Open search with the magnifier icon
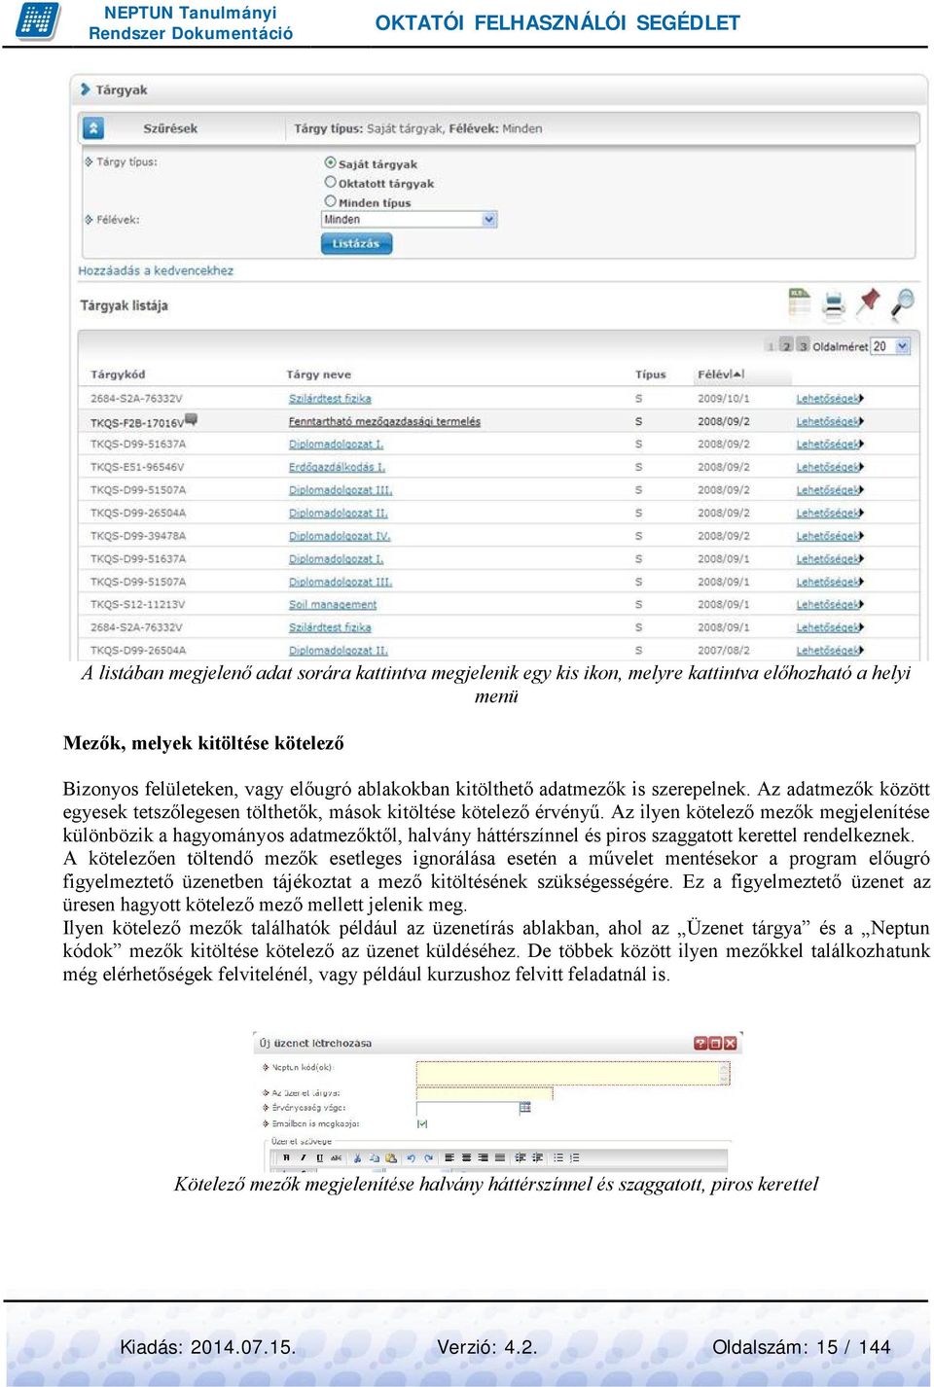934x1387 pixels. (x=904, y=302)
